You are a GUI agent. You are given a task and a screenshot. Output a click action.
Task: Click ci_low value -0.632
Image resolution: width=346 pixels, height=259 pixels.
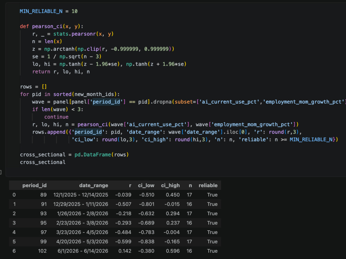click(146, 213)
